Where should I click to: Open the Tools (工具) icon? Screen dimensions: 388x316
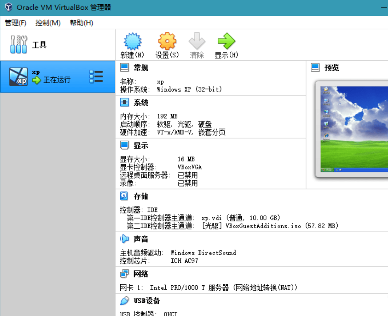[19, 45]
